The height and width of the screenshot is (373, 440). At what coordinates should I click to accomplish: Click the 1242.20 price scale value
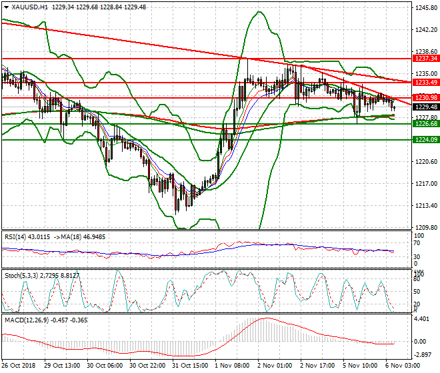(x=426, y=30)
